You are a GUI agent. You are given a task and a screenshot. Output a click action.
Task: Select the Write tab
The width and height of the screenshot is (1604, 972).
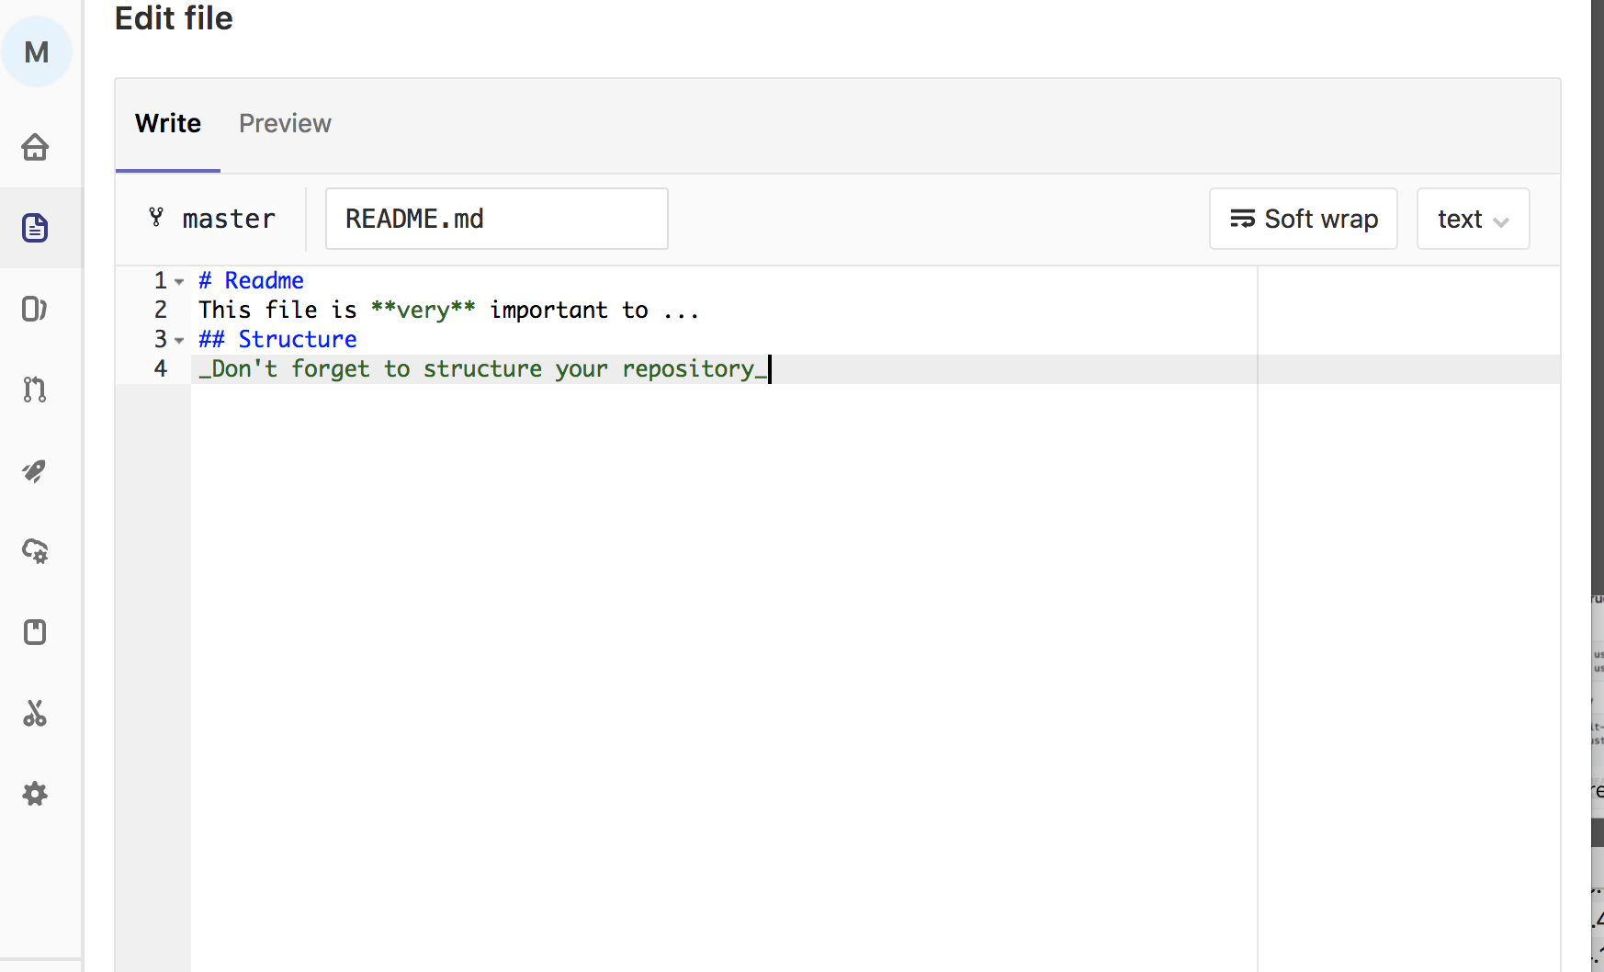167,123
